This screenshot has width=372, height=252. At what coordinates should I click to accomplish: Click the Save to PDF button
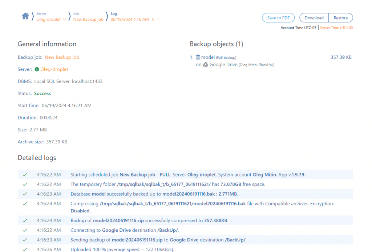278,17
